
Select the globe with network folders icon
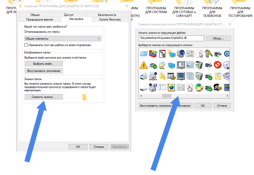(199, 87)
